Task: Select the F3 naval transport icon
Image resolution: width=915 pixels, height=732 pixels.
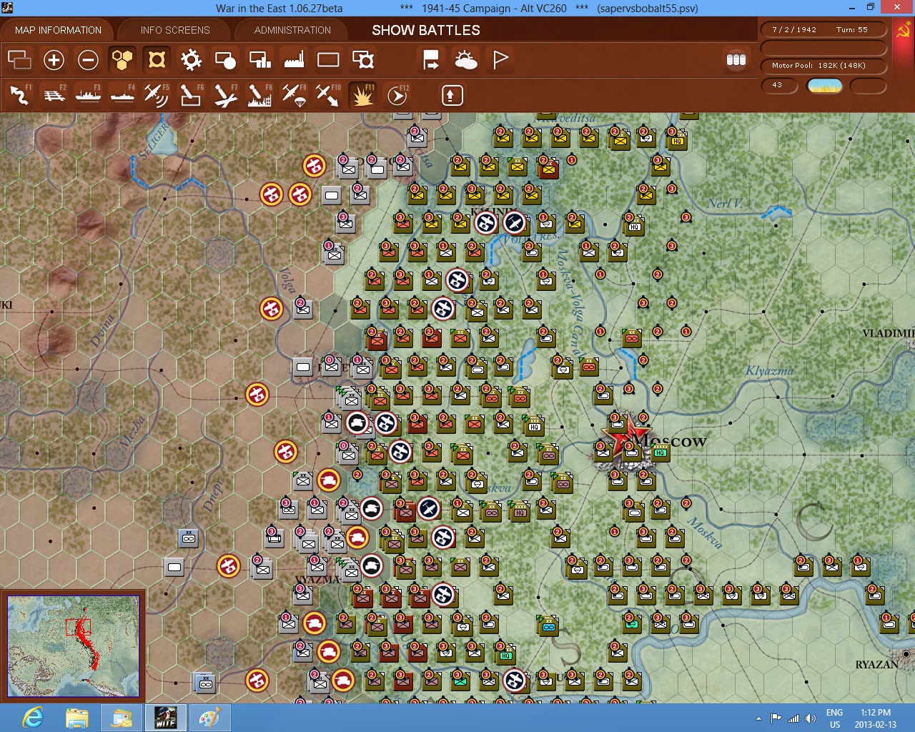Action: tap(88, 95)
